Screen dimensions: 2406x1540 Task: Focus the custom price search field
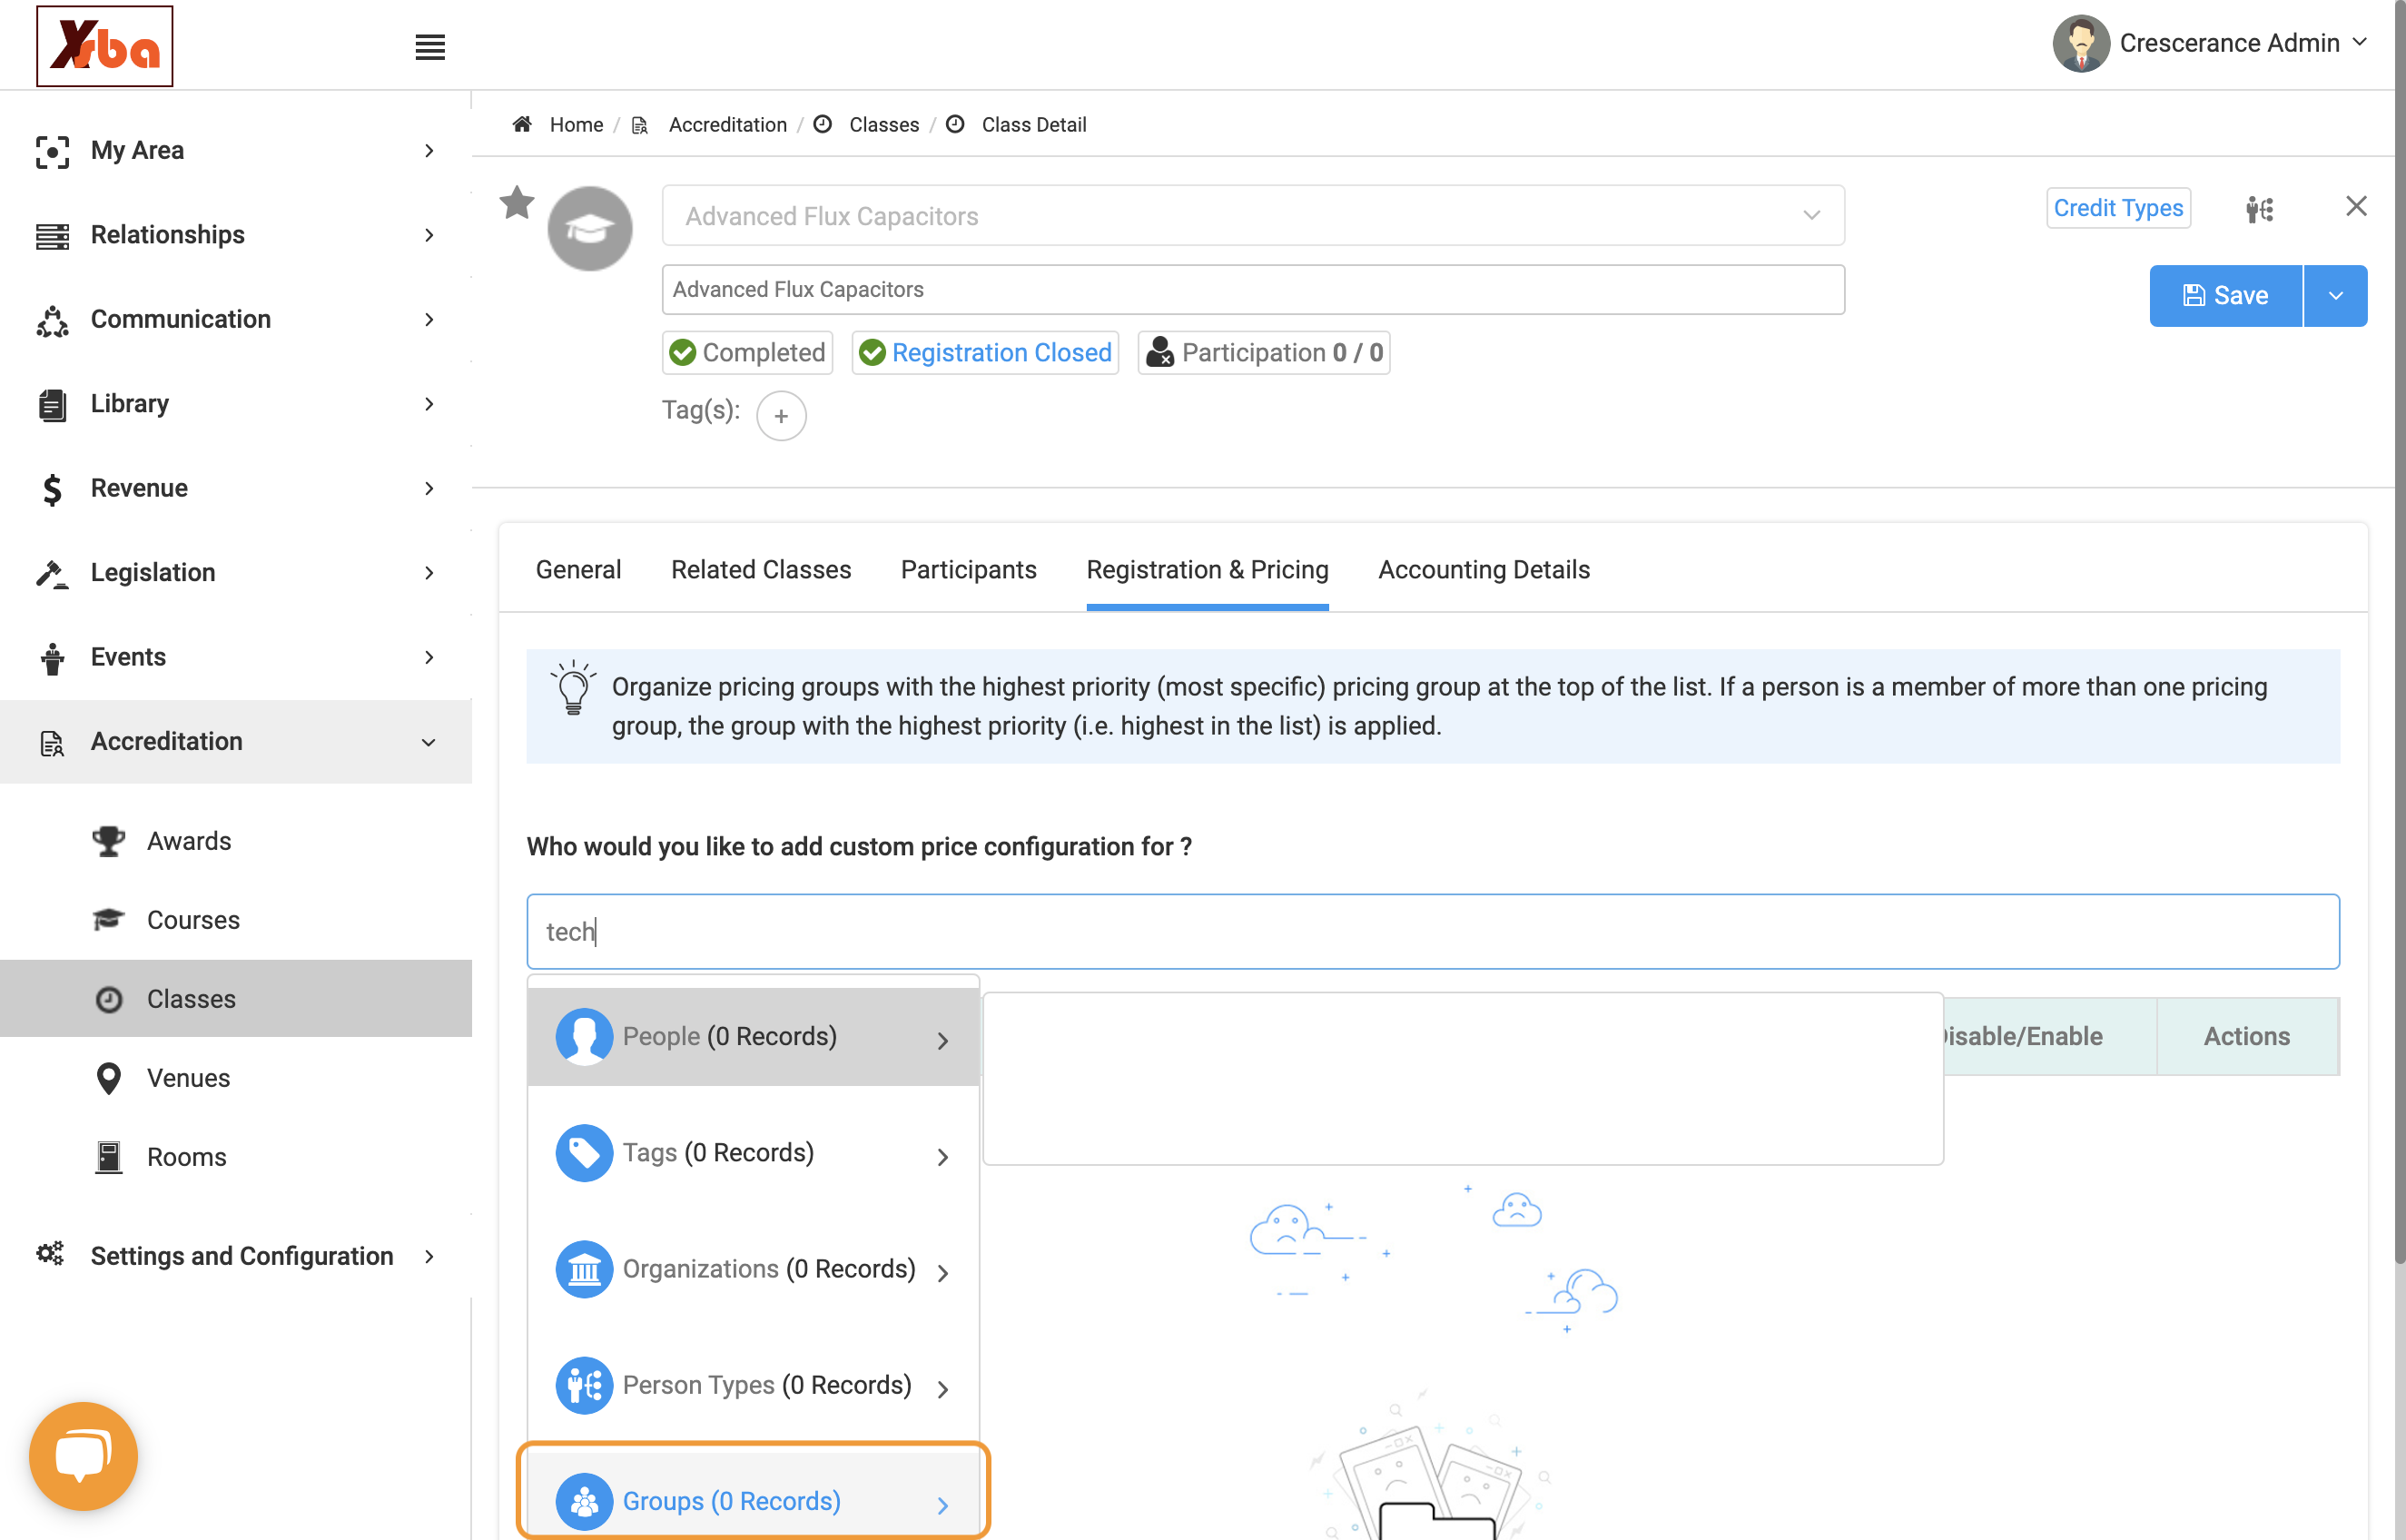(x=1433, y=931)
